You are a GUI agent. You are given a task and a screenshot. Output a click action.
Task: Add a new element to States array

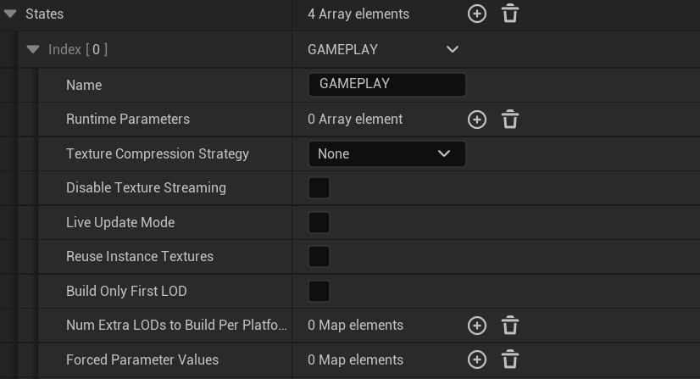click(477, 14)
